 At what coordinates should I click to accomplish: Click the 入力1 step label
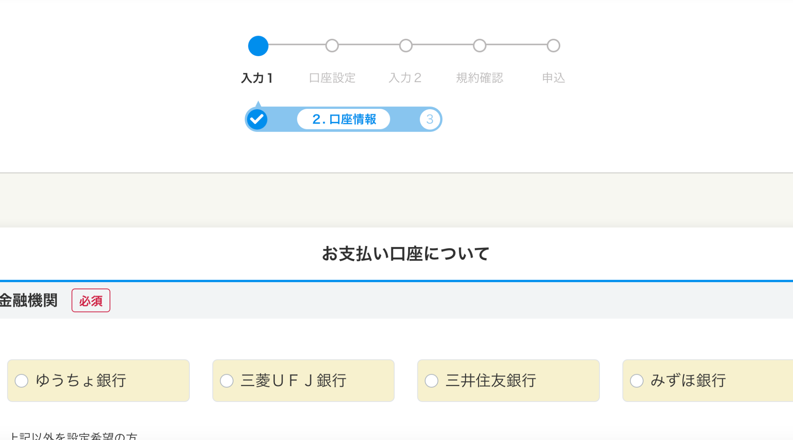[x=257, y=78]
